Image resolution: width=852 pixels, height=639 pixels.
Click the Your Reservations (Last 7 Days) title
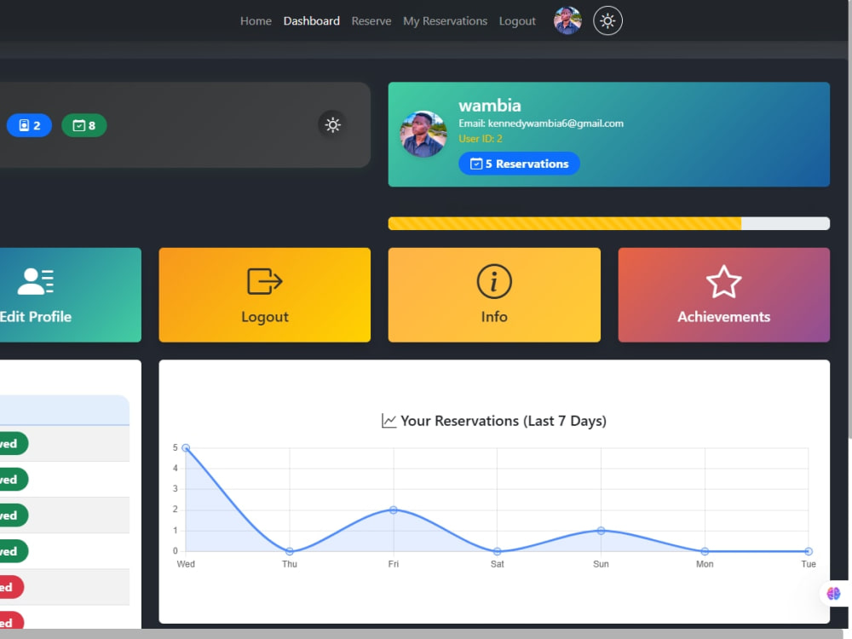click(504, 421)
